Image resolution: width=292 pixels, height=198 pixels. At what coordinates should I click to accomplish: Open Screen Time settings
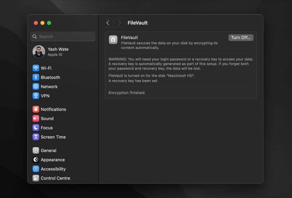point(63,137)
